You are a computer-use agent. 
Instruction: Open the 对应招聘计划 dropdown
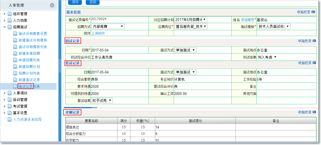[x=191, y=20]
